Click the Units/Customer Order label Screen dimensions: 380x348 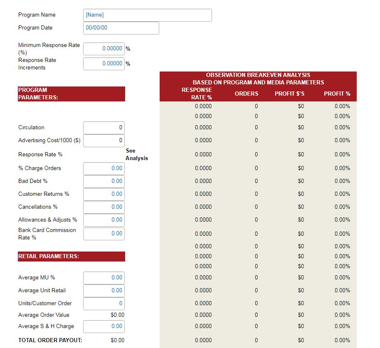(45, 303)
